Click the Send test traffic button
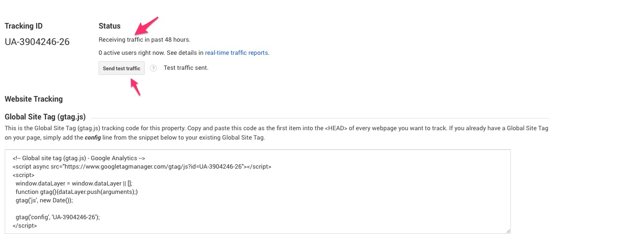626x237 pixels. 122,68
